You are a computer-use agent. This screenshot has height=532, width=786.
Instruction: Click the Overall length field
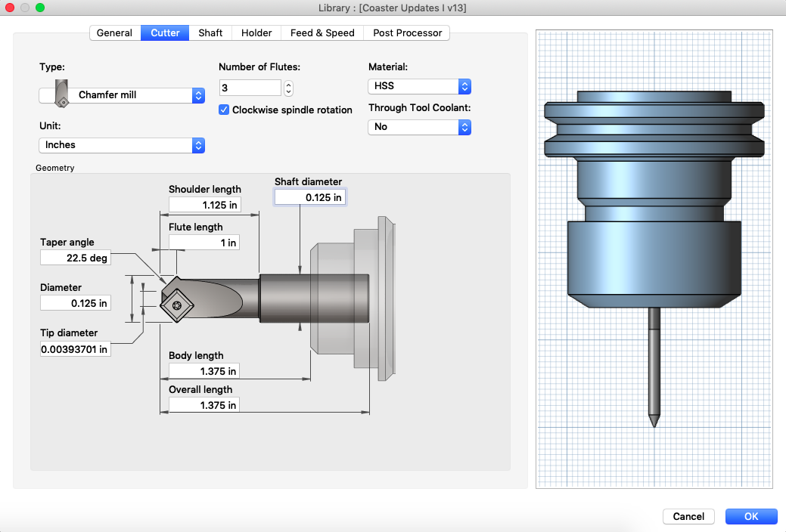click(x=204, y=405)
